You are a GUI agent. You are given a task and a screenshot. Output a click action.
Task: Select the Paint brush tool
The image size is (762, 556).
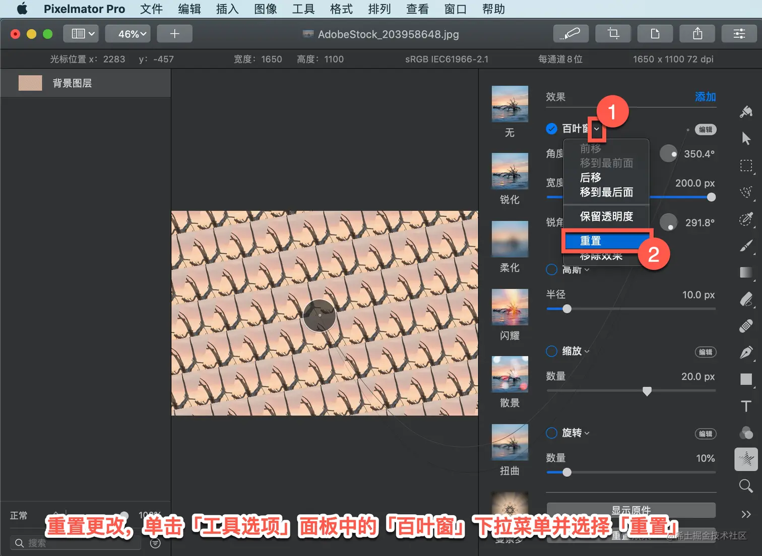(x=746, y=245)
